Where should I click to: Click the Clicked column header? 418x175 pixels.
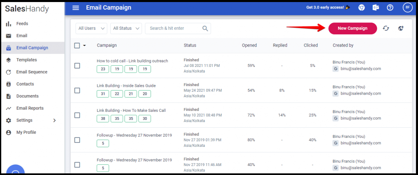click(311, 46)
